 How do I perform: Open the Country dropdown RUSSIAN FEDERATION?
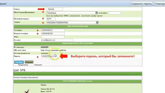pyautogui.click(x=72, y=22)
